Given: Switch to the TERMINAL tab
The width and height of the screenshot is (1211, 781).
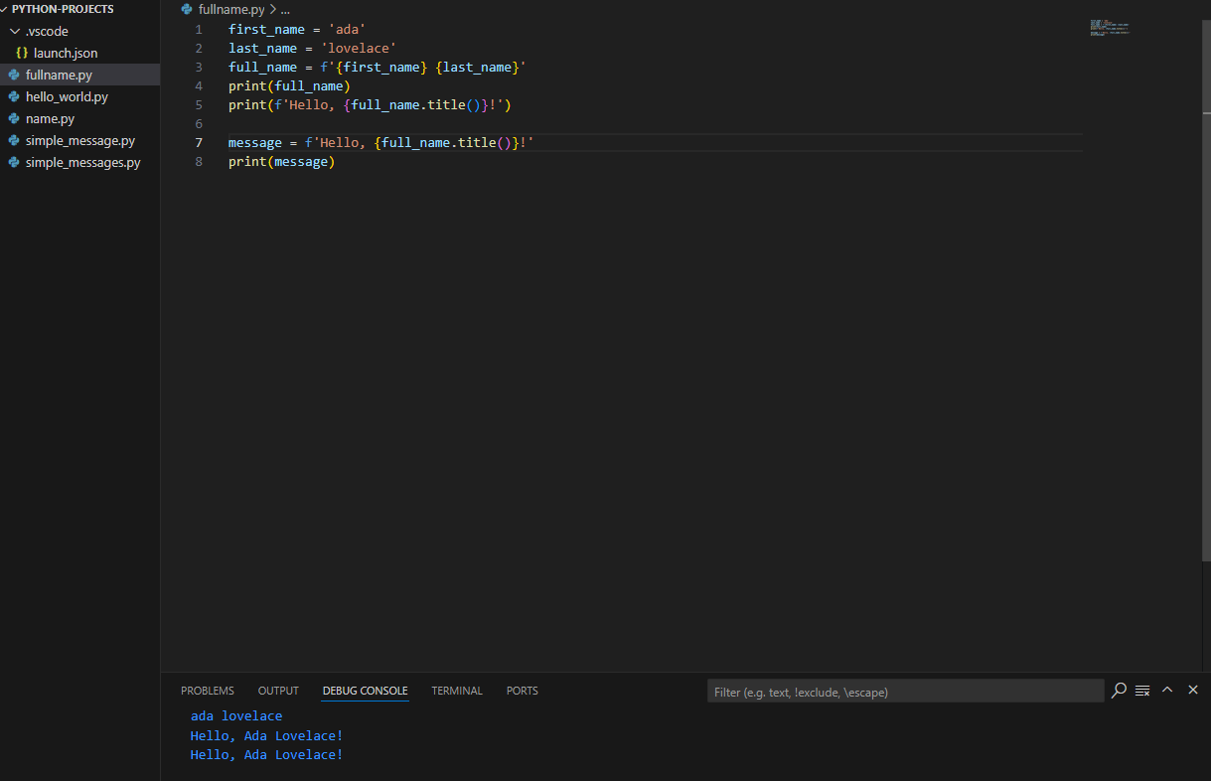Looking at the screenshot, I should [457, 691].
